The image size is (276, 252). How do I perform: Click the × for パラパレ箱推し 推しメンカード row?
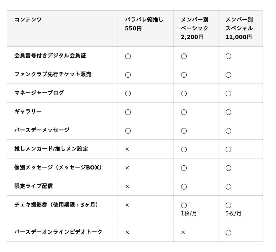coord(127,149)
